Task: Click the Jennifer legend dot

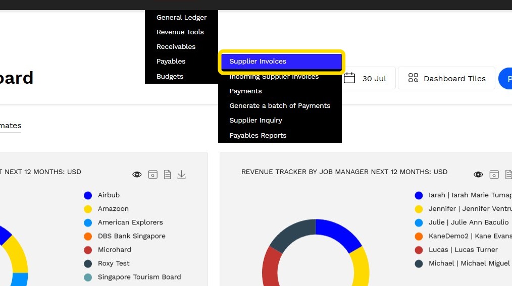Action: point(419,209)
